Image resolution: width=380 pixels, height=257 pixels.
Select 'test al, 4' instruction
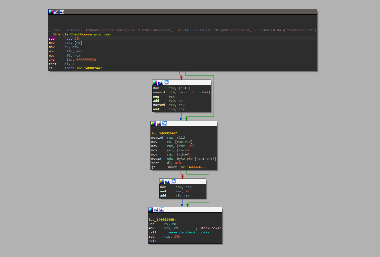(x=62, y=64)
